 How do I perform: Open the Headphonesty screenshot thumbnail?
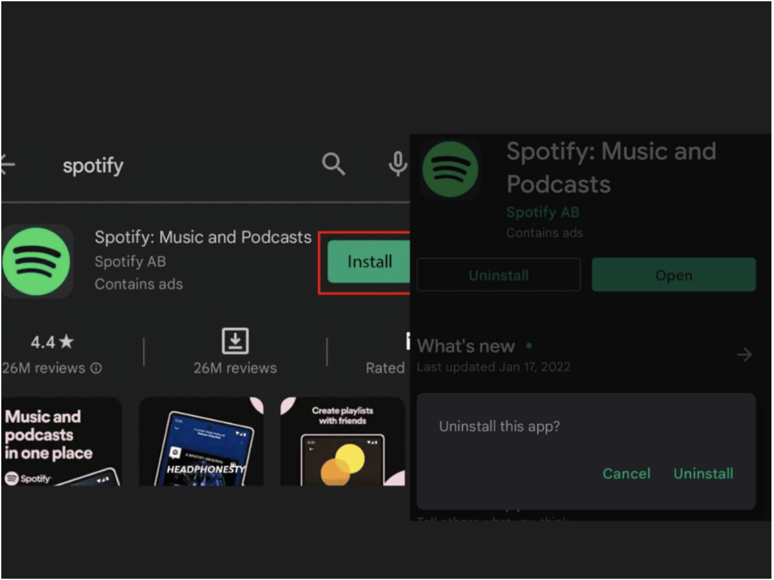tap(201, 441)
